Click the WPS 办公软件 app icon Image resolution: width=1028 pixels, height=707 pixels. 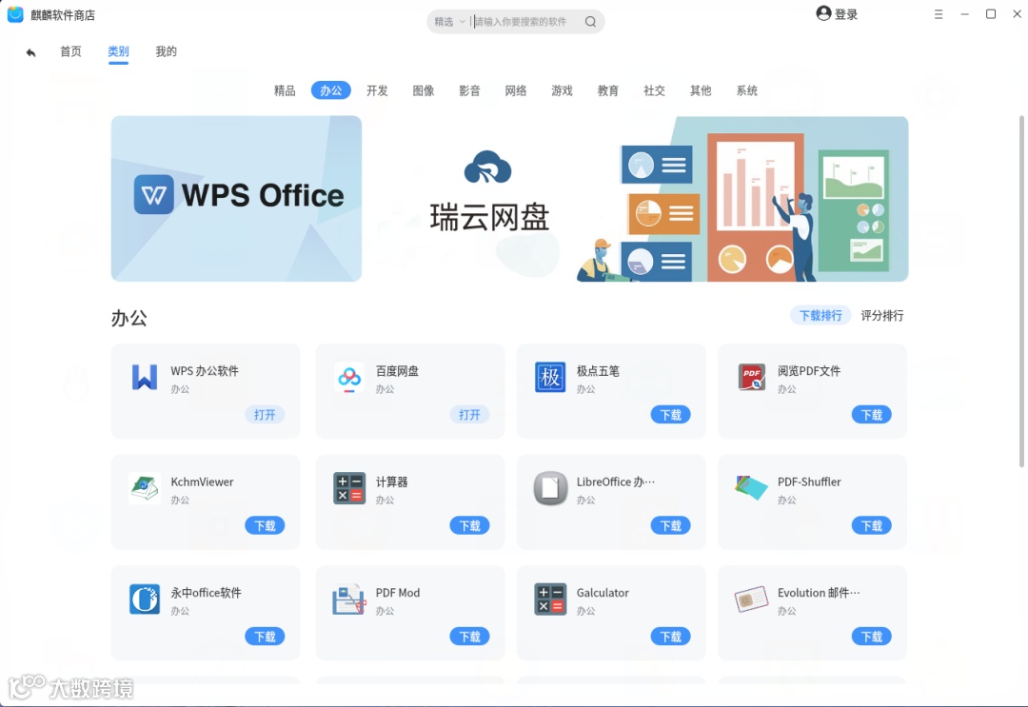pyautogui.click(x=145, y=378)
